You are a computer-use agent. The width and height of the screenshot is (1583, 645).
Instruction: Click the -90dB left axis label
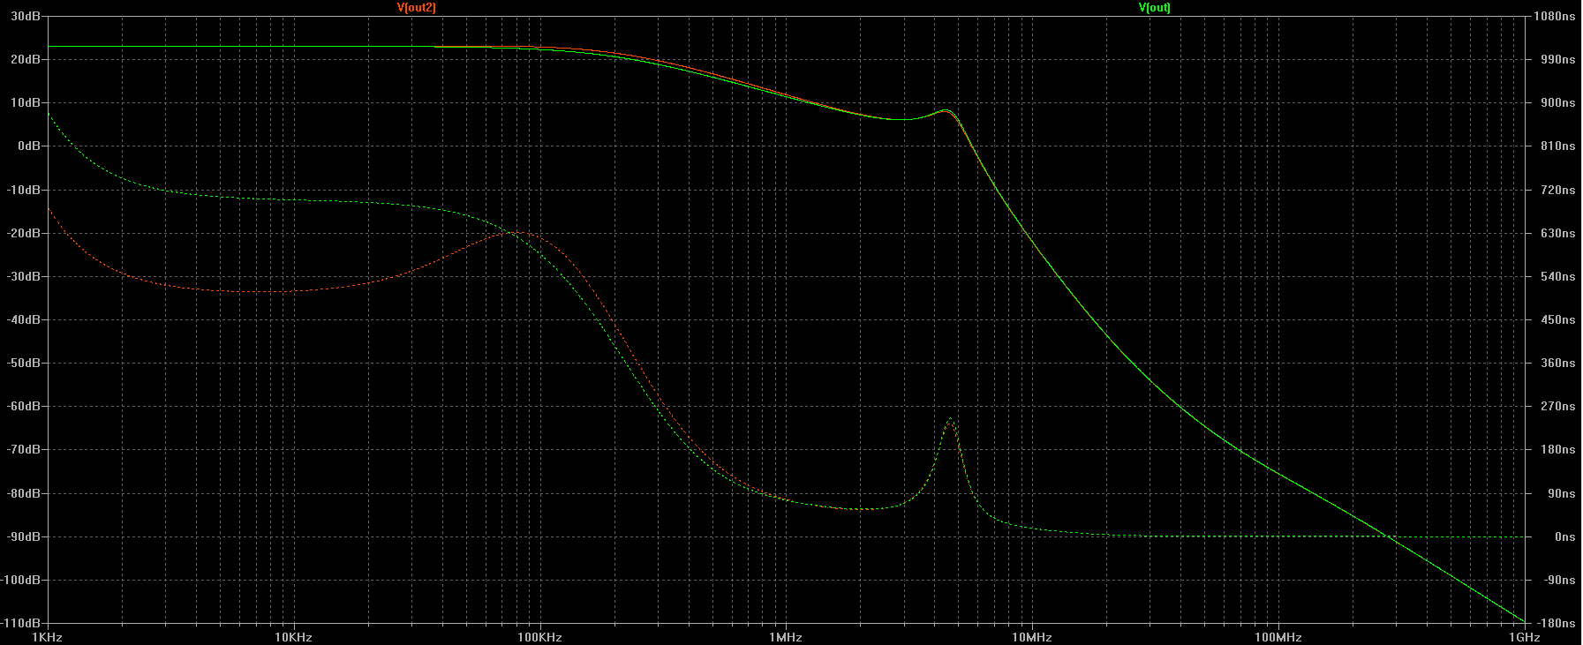tap(24, 537)
